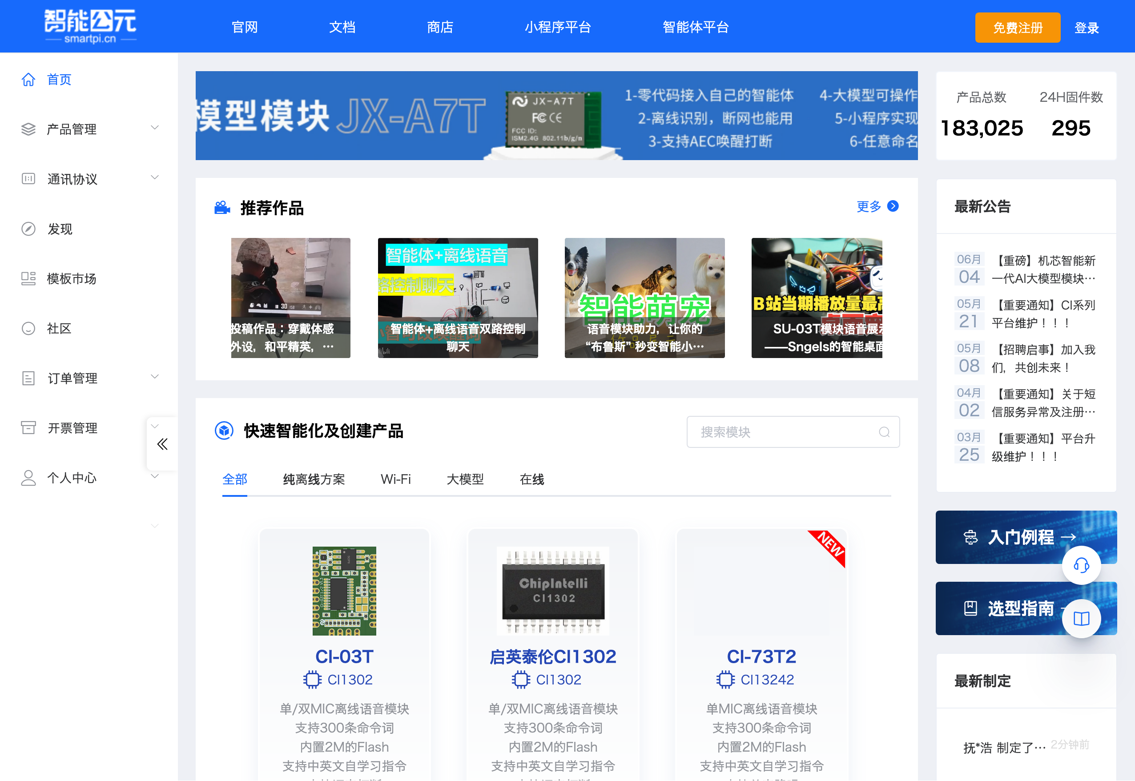The image size is (1135, 781).
Task: Click the ChipIntelli CI1302 chip image
Action: pyautogui.click(x=553, y=591)
